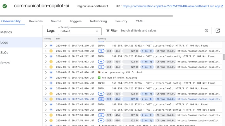Expand log entry at 00:17:48.965 JST
Viewport: 225px width, 126px height.
(x=46, y=94)
